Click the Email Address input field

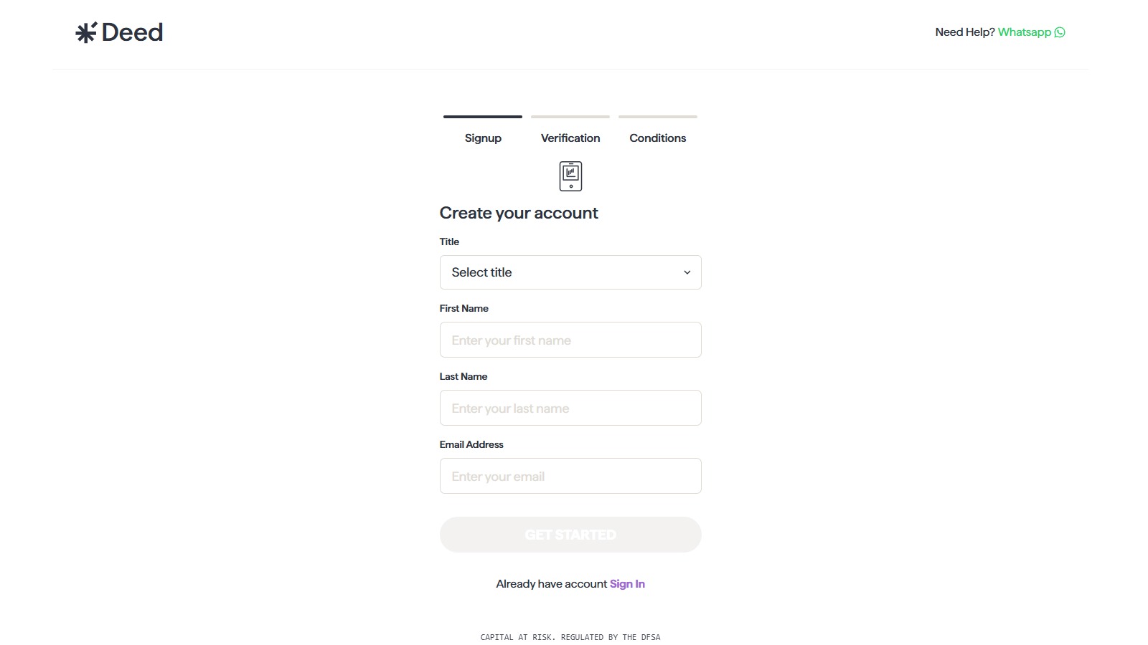[570, 475]
